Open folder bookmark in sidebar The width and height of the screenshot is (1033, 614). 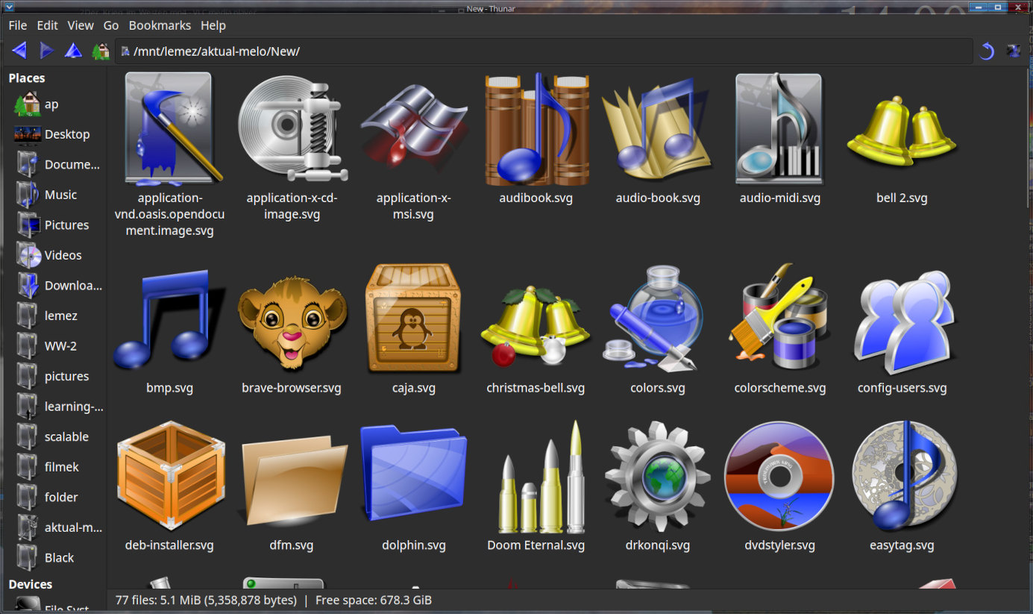pyautogui.click(x=54, y=498)
